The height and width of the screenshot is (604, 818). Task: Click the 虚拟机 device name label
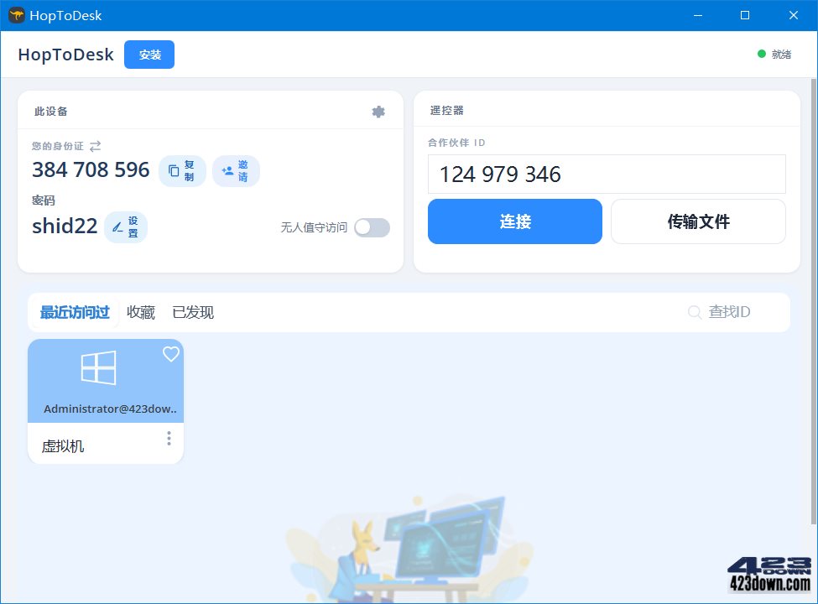tap(63, 446)
